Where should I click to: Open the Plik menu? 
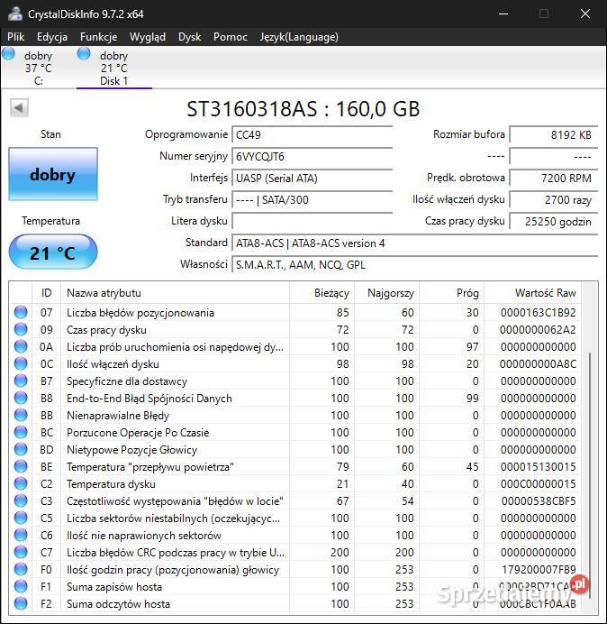click(x=16, y=37)
